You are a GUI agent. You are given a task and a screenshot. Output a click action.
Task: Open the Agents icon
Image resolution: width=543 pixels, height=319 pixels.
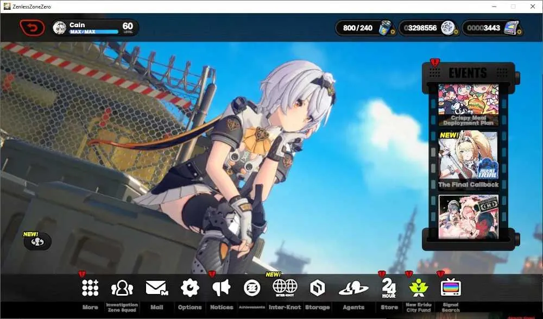(x=353, y=288)
